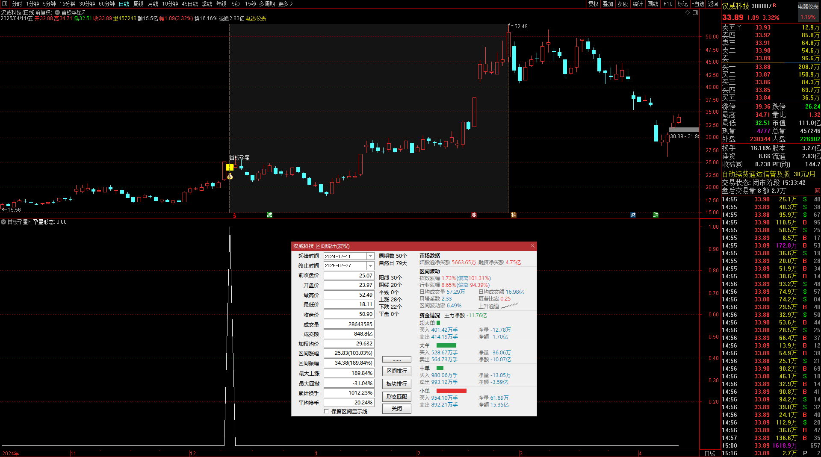Click the 板块排行 button
Screen dimensions: 821x457
(397, 384)
